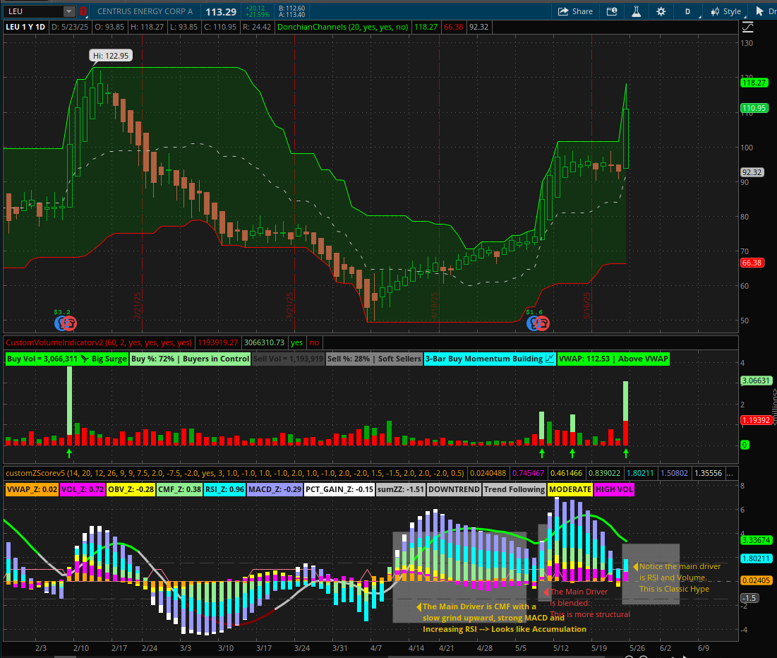Click the VWAP: 112.53 Above VWAP label
Screen dimensions: 777x658
613,359
